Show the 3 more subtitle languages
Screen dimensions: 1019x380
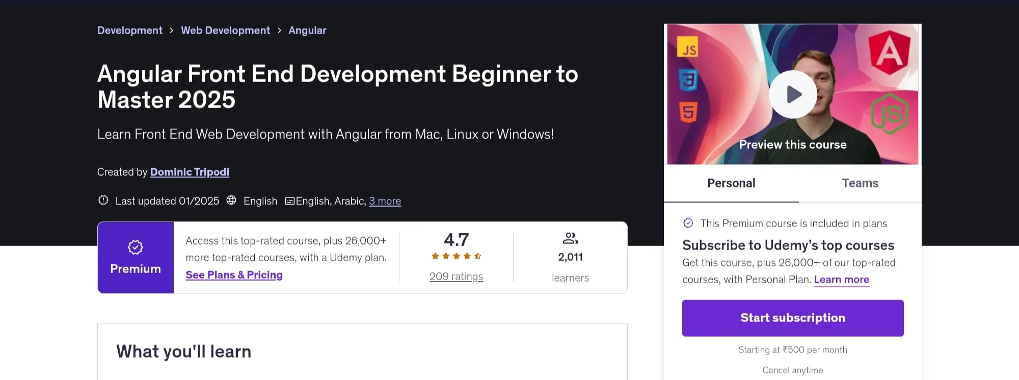[x=385, y=201]
